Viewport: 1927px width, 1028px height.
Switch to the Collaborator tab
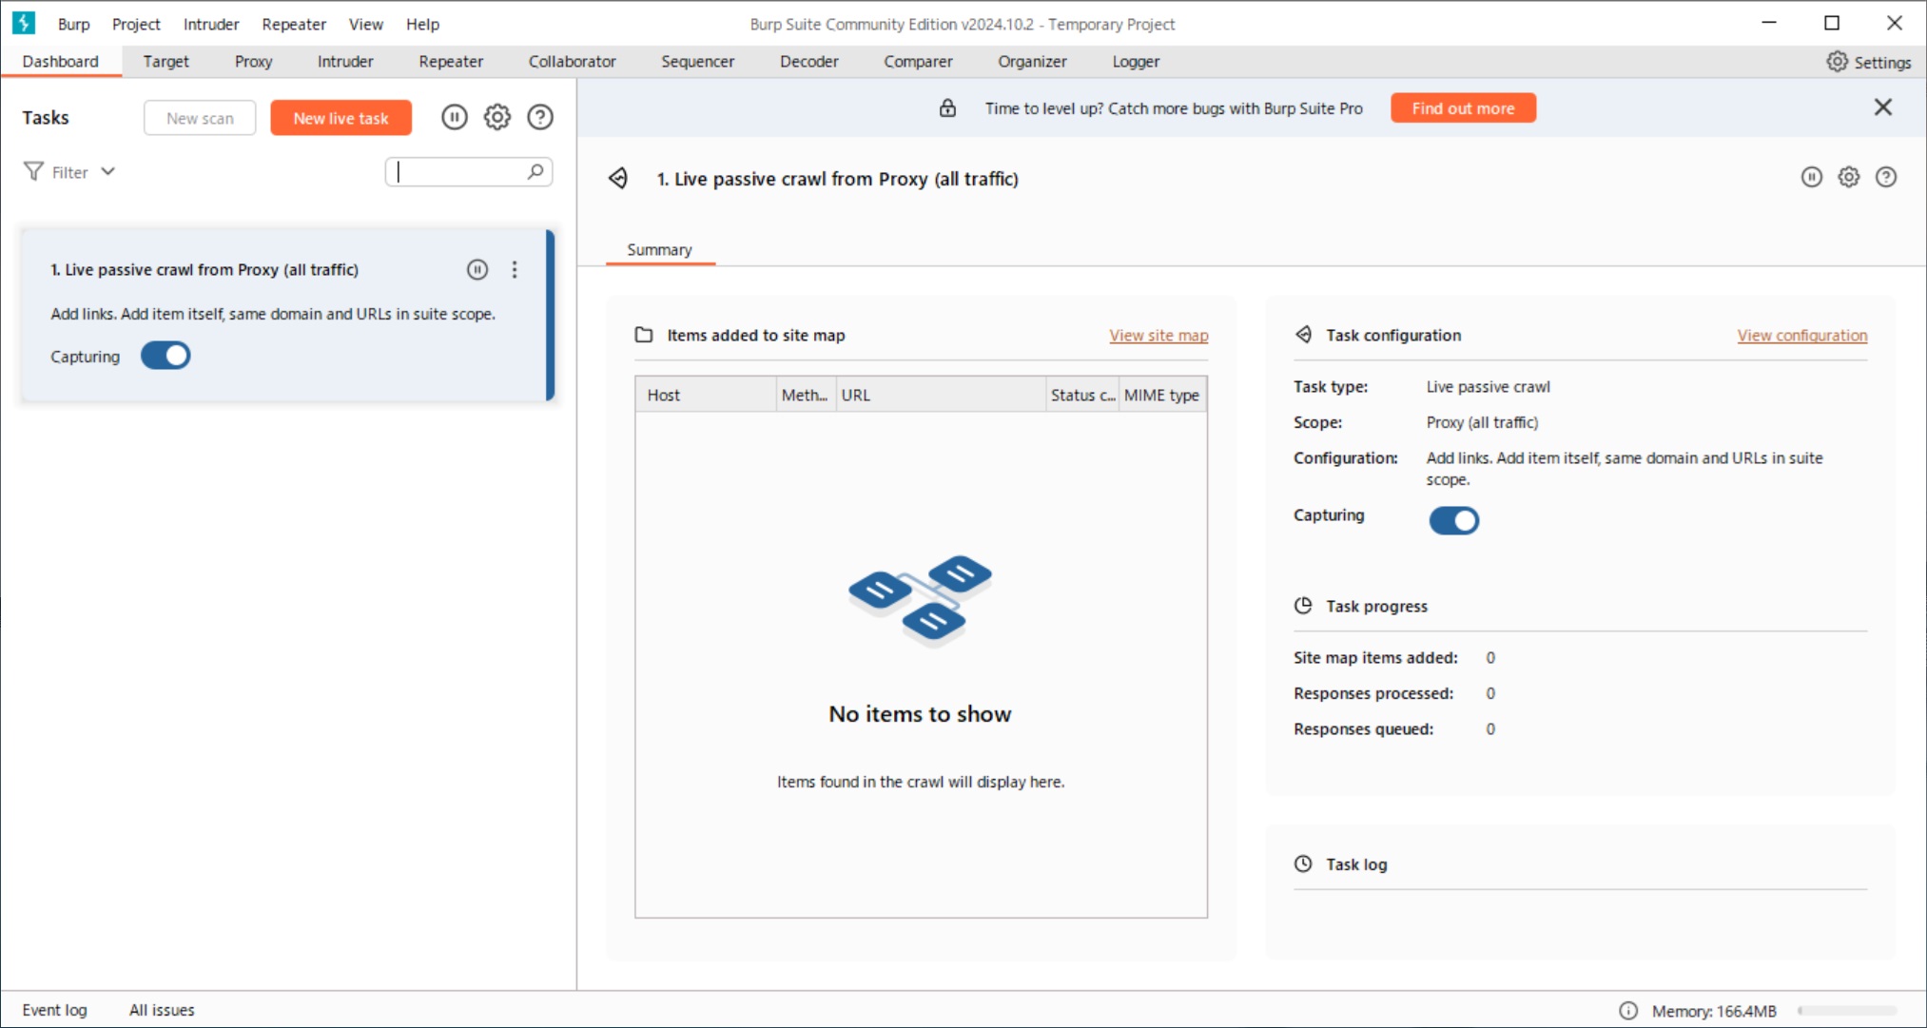[x=572, y=61]
